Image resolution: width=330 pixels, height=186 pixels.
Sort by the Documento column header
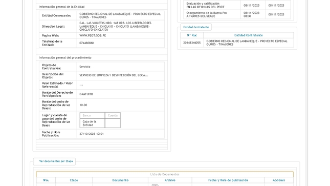(120, 180)
